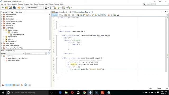Click the globe browser icon in toolbar
Image resolution: width=169 pixels, height=95 pixels.
pos(46,8)
